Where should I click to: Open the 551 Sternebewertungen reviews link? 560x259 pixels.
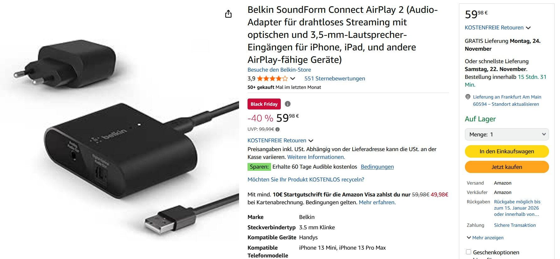(x=334, y=79)
